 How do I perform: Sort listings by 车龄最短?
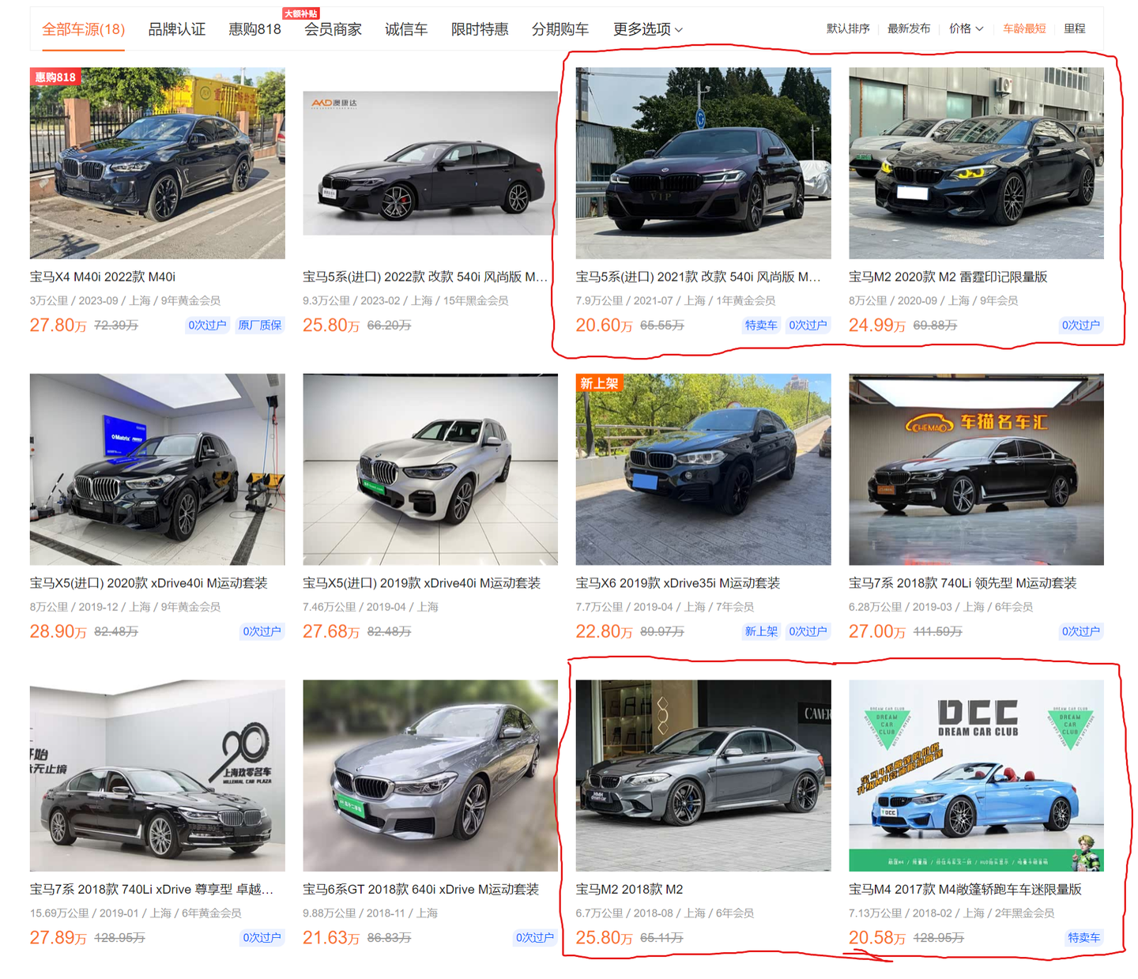click(1024, 28)
